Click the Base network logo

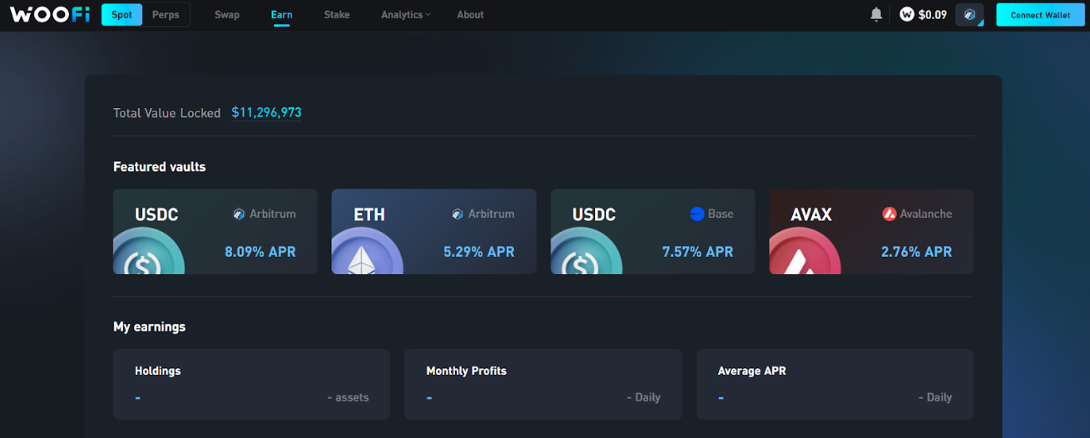coord(697,214)
